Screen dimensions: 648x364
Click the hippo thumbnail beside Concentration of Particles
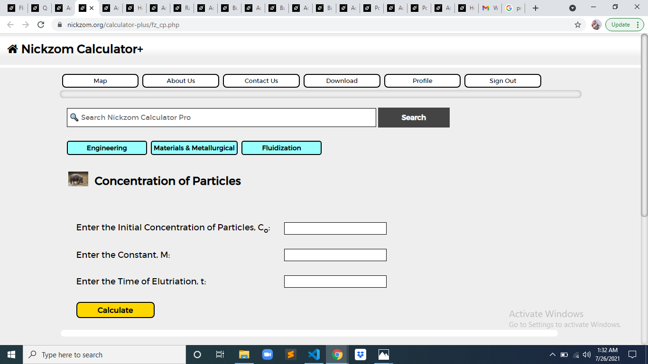click(x=78, y=179)
